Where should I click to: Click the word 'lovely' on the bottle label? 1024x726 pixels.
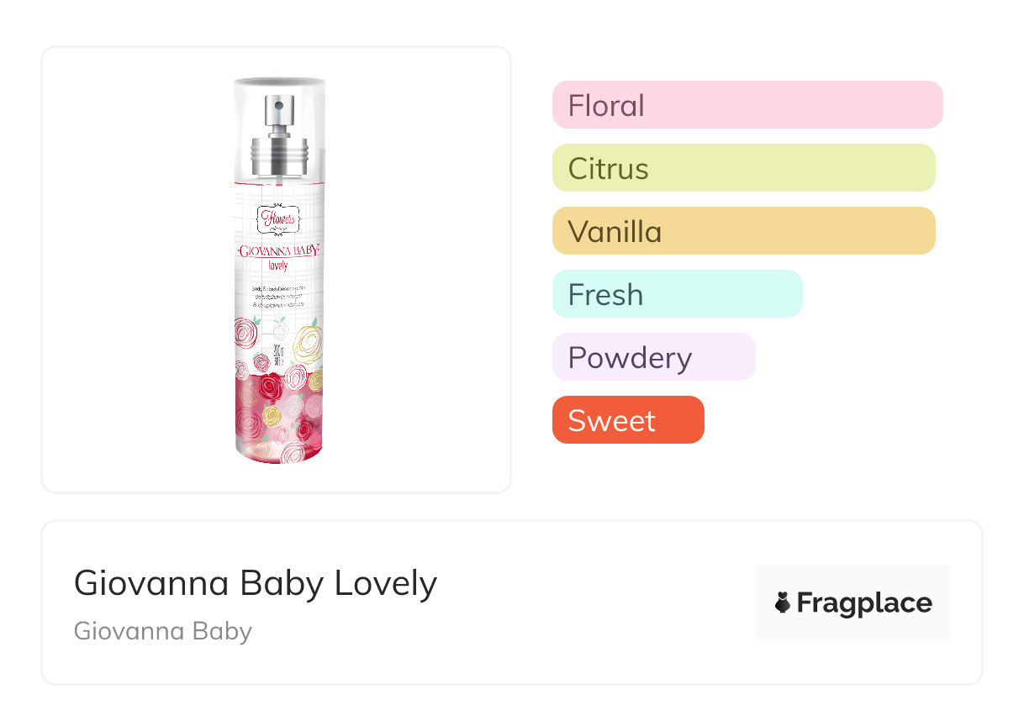pos(278,266)
